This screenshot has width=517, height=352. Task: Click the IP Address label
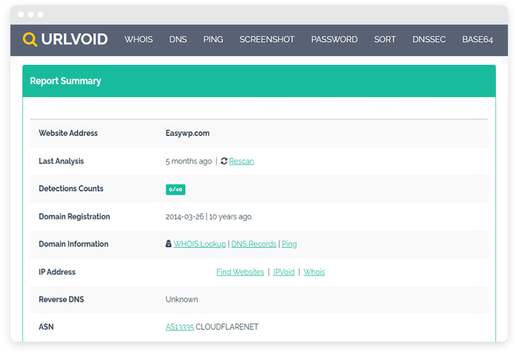[57, 272]
